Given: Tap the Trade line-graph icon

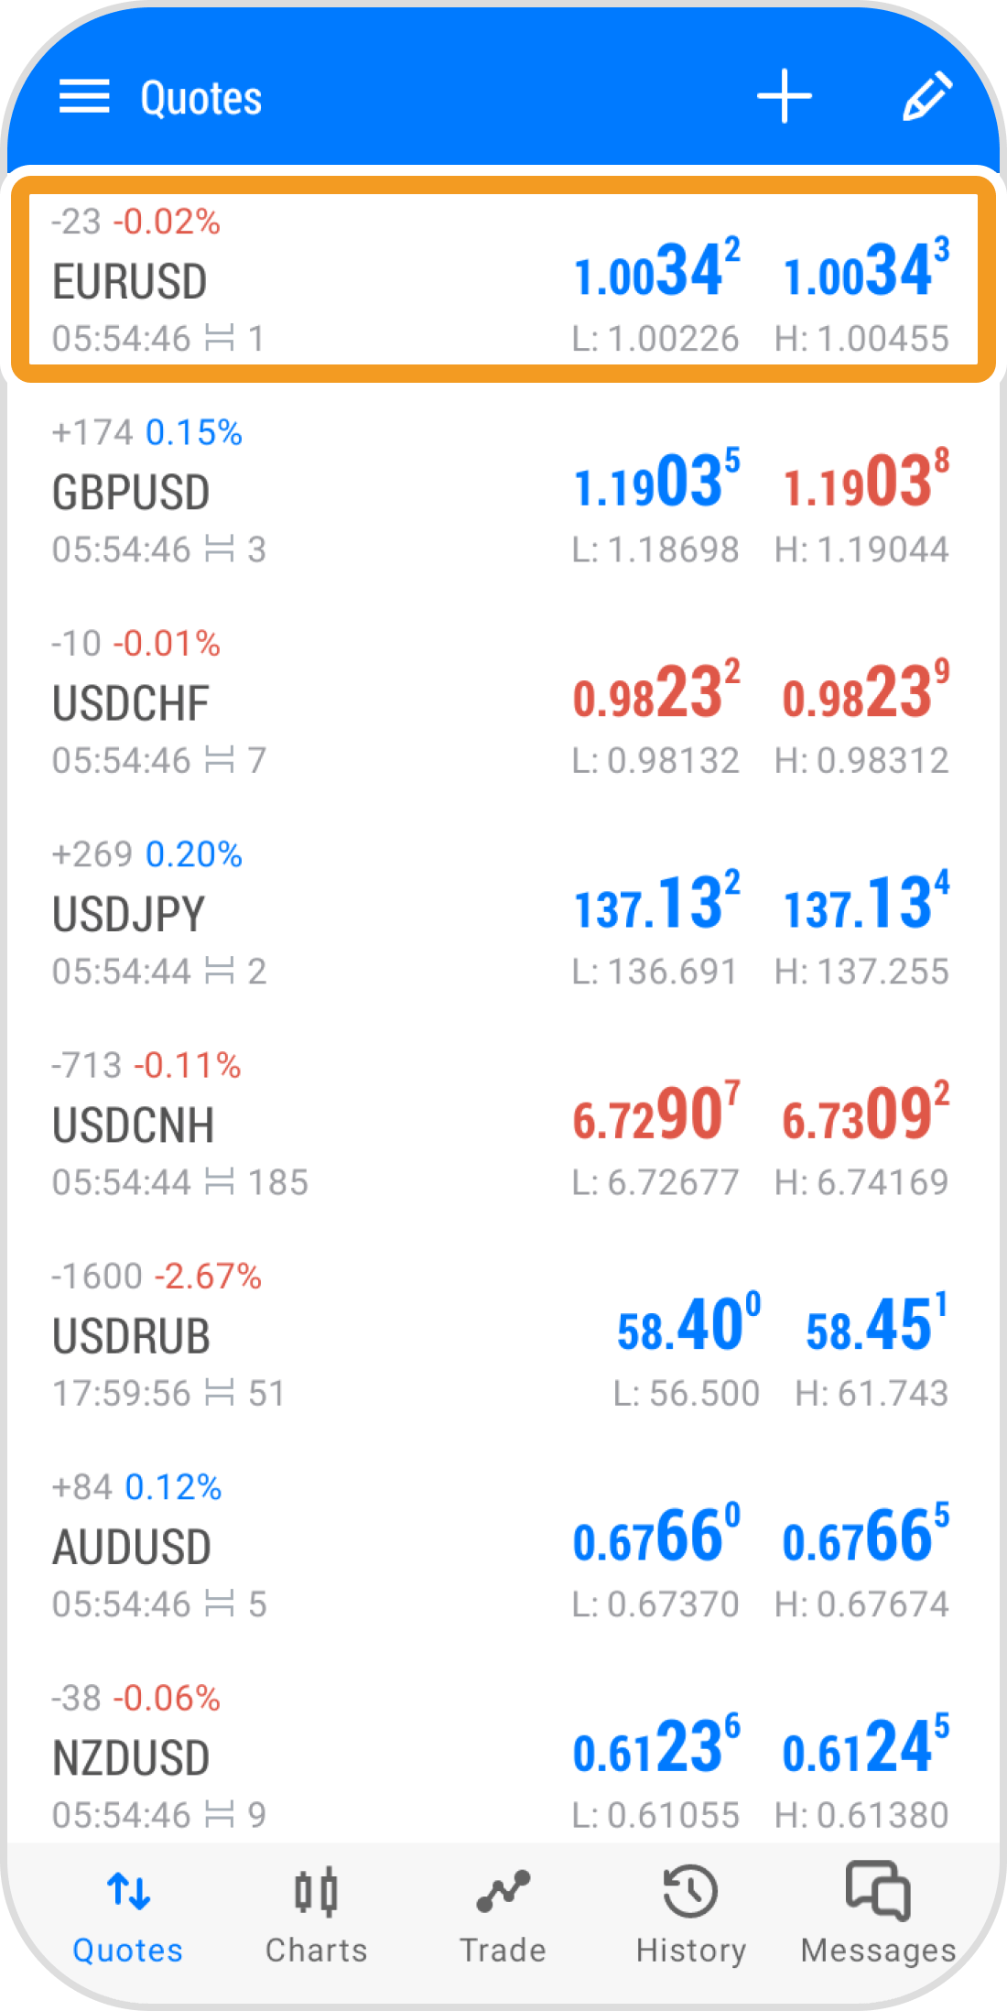Looking at the screenshot, I should click(x=503, y=1892).
